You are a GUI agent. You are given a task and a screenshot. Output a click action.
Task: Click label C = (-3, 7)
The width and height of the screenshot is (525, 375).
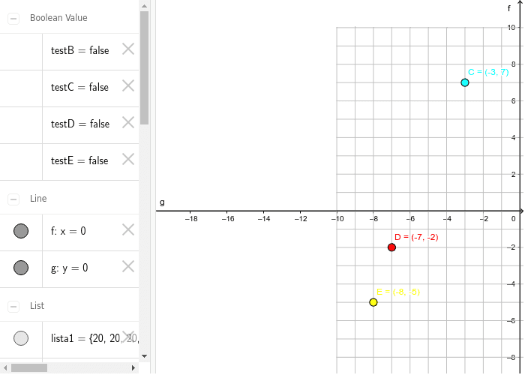[x=488, y=72]
